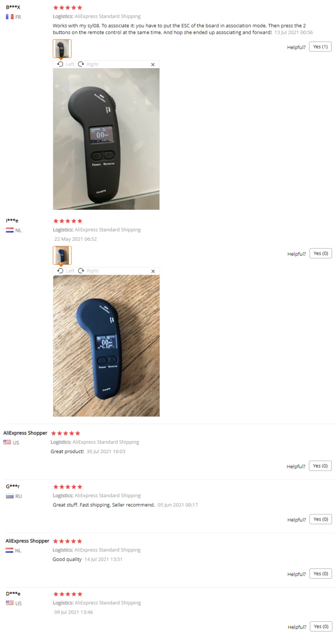Rotate I***e's review photo right
This screenshot has height=633, width=335.
click(x=88, y=271)
